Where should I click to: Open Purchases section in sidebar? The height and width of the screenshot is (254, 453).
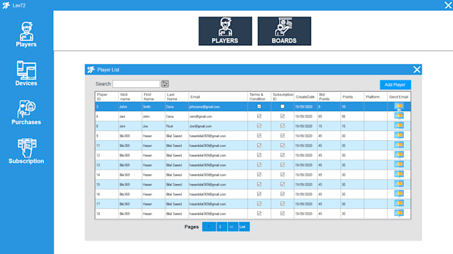pyautogui.click(x=26, y=112)
